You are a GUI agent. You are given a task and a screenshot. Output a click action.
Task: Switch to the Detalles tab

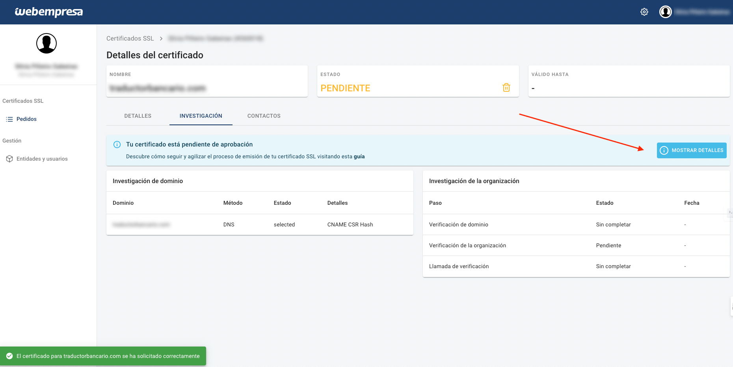coord(138,116)
